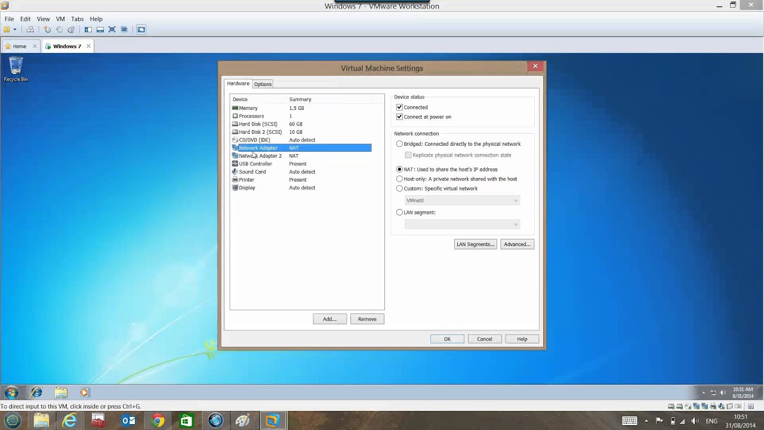
Task: Show hidden icons in guest tray
Action: [703, 393]
